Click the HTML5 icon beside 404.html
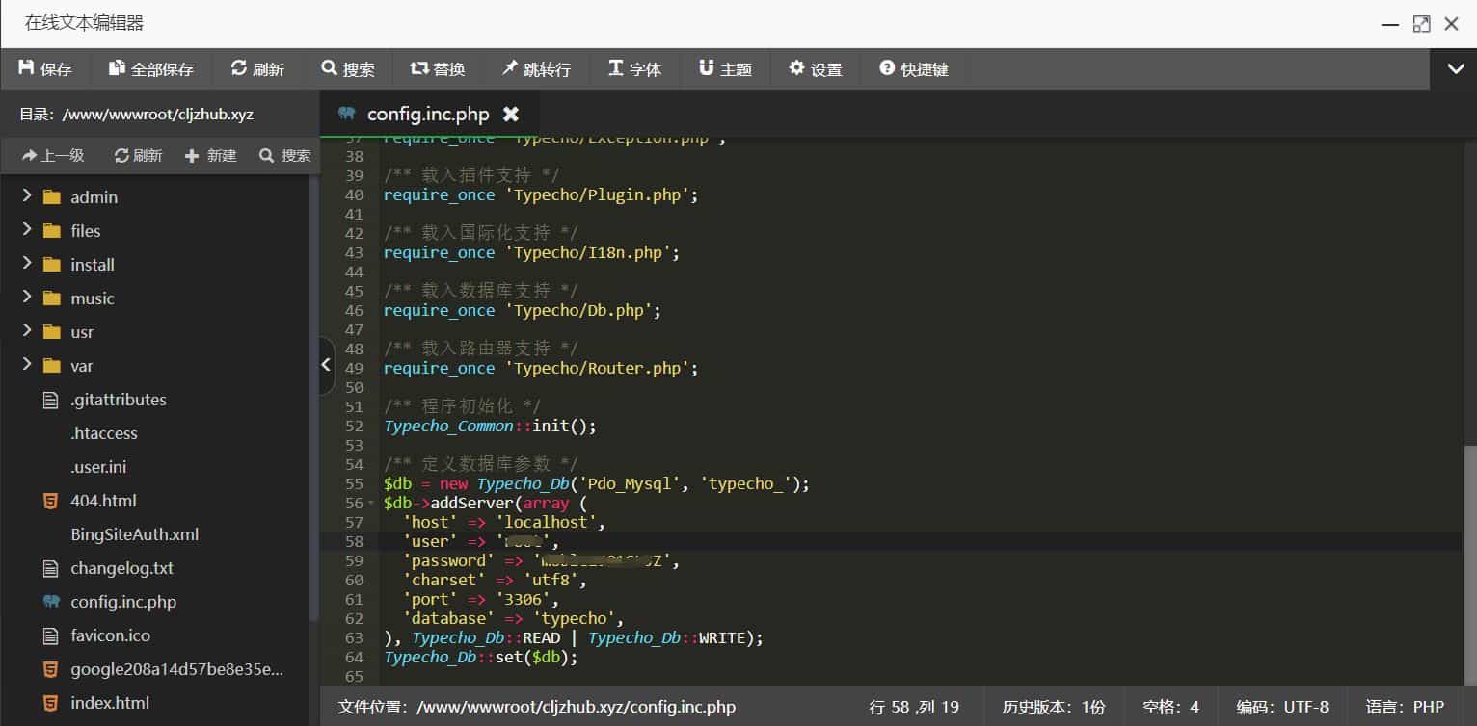Viewport: 1477px width, 726px height. (x=51, y=501)
